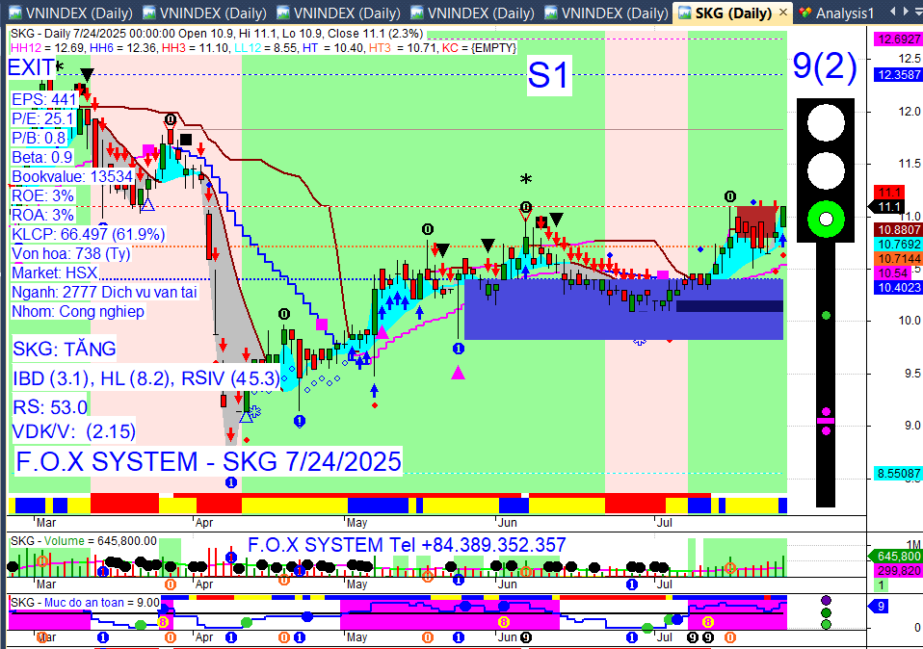Select the ROE: 3% text
This screenshot has height=649, width=923.
(43, 195)
